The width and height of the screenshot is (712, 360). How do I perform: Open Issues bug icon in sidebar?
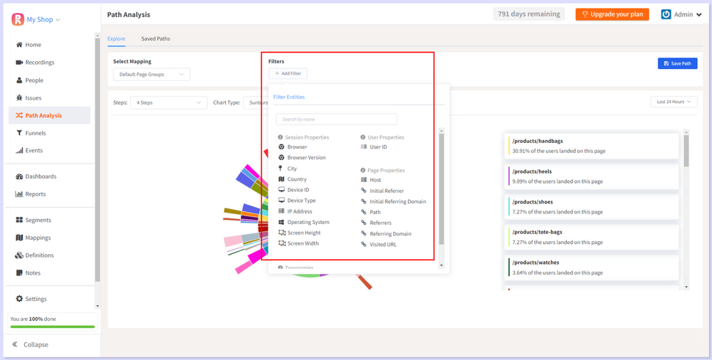19,97
